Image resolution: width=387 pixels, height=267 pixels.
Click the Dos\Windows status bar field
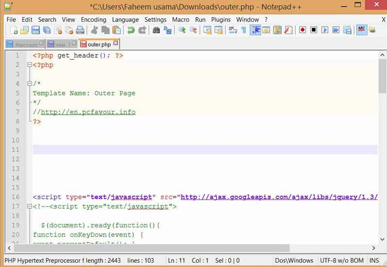(294, 260)
